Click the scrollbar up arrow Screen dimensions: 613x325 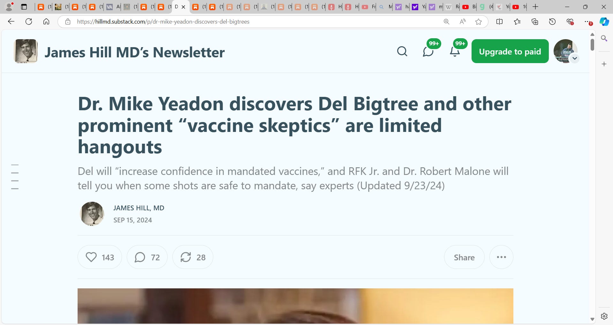click(592, 34)
